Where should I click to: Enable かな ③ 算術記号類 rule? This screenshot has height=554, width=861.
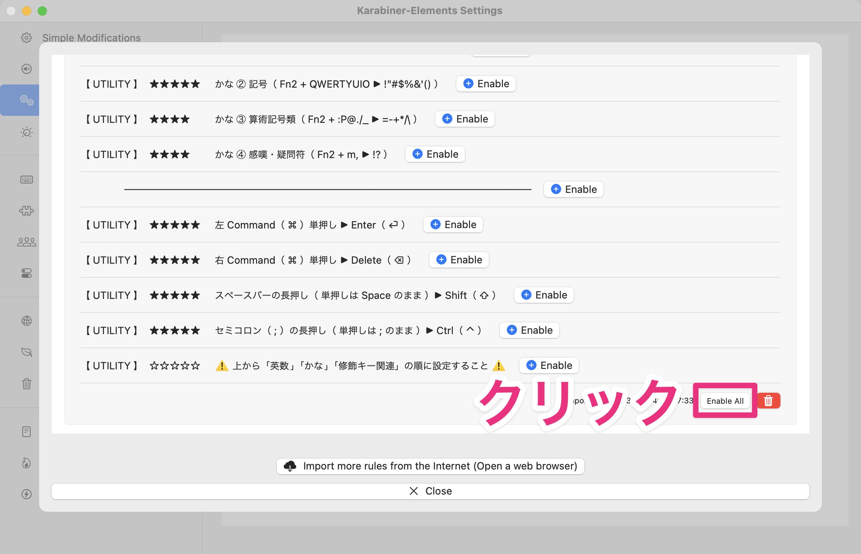point(465,119)
